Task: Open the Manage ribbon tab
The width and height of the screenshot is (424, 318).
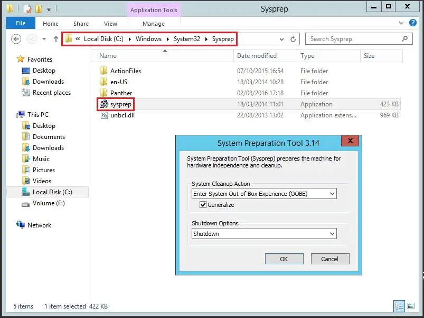Action: [x=154, y=24]
